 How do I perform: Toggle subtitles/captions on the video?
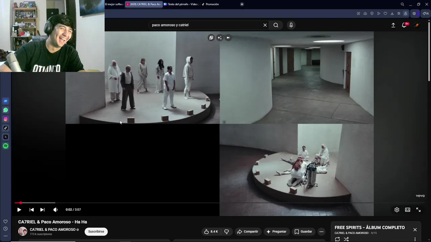tap(407, 210)
